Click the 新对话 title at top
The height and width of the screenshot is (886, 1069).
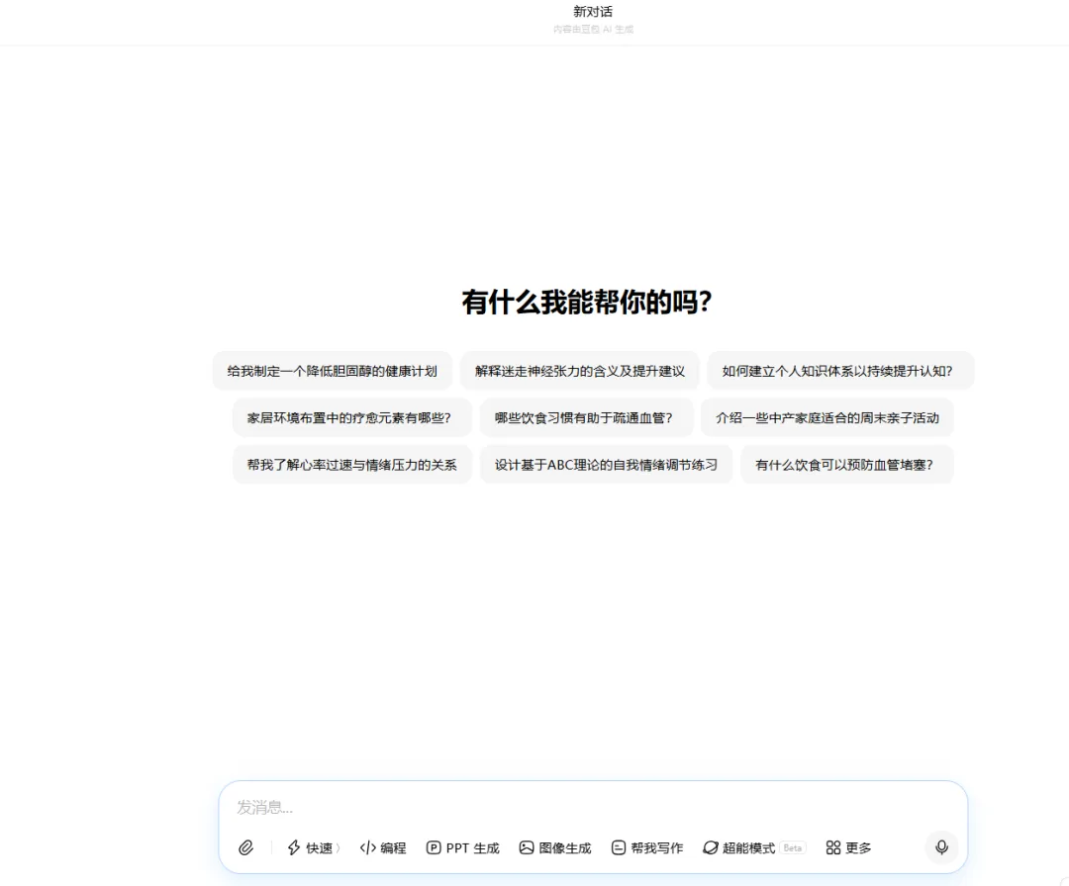pos(593,12)
